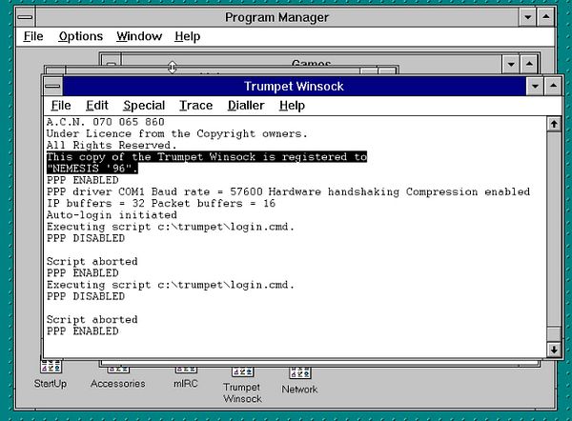Maximize the Program Manager window
The width and height of the screenshot is (572, 421).
545,17
